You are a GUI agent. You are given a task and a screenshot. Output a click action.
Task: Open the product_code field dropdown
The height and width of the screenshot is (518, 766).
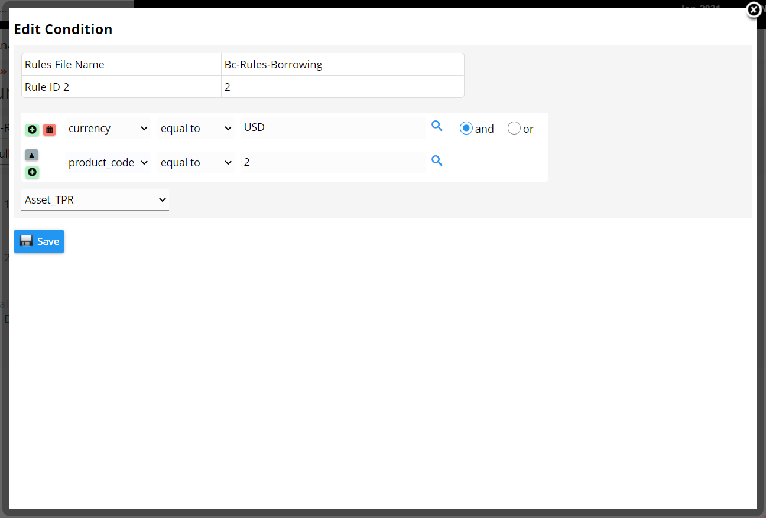pos(108,163)
